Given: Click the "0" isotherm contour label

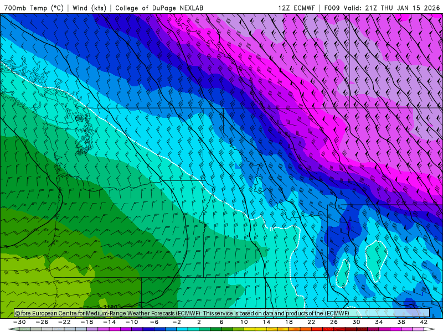Looking at the screenshot, I should point(271,229).
